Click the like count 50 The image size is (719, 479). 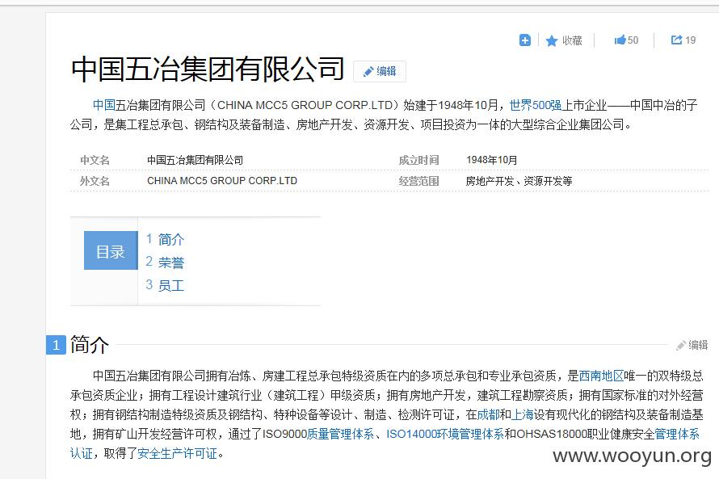[x=633, y=40]
